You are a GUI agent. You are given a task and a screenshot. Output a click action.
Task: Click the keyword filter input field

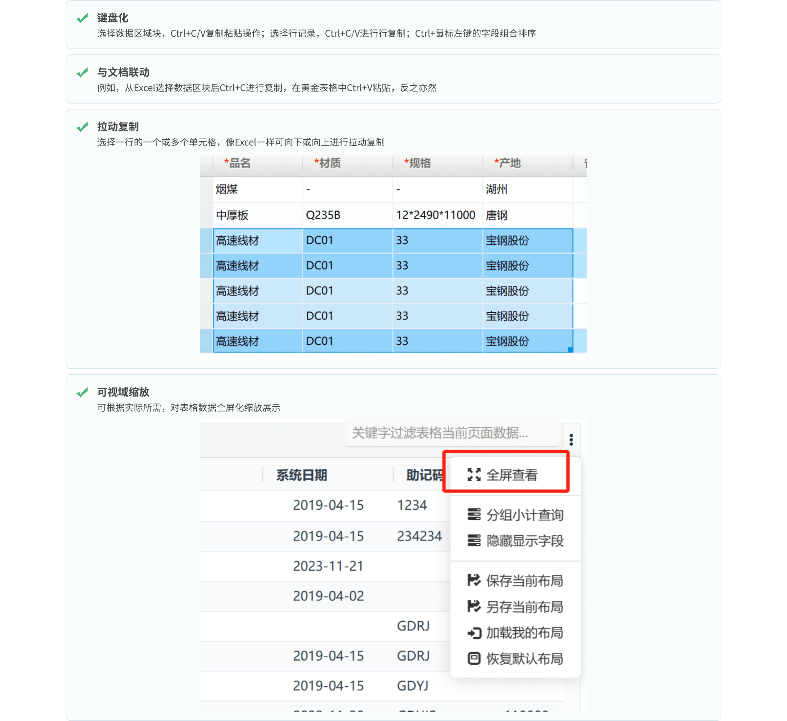pos(452,433)
